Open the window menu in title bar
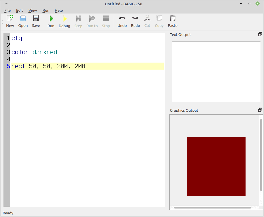264x217 pixels. [x=6, y=4]
